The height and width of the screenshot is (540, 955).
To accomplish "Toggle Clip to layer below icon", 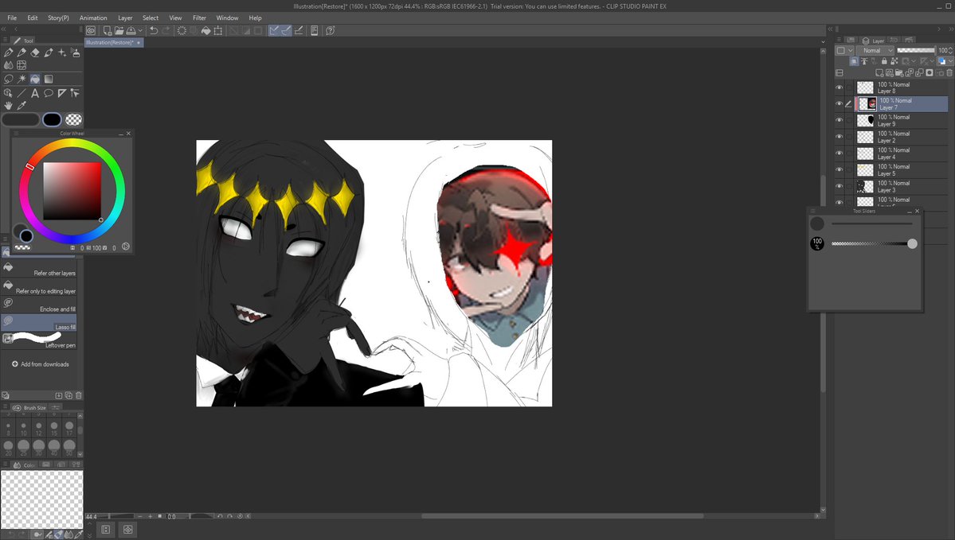I will 854,61.
